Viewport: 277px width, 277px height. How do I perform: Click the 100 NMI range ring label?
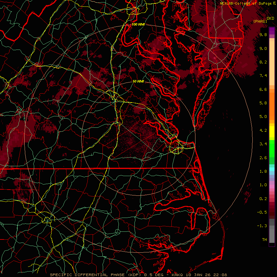coord(138,24)
